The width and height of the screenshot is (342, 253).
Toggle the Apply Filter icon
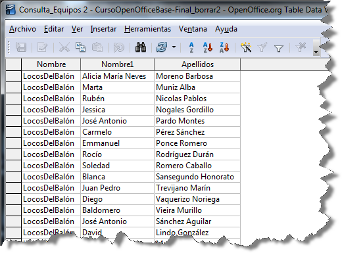(262, 47)
